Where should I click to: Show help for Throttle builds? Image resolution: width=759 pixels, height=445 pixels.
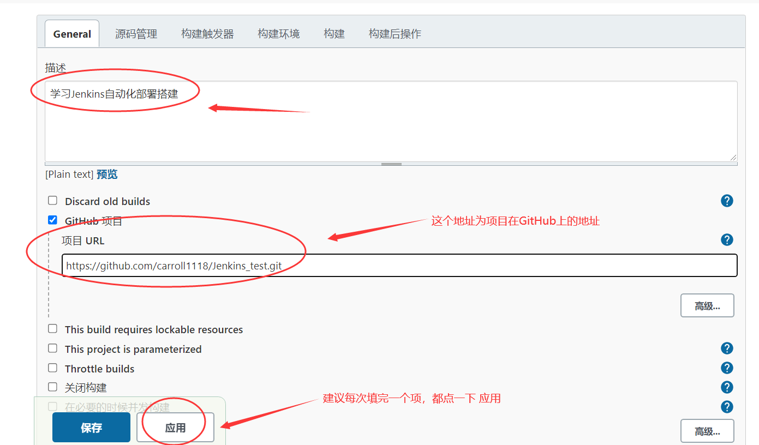coord(727,368)
